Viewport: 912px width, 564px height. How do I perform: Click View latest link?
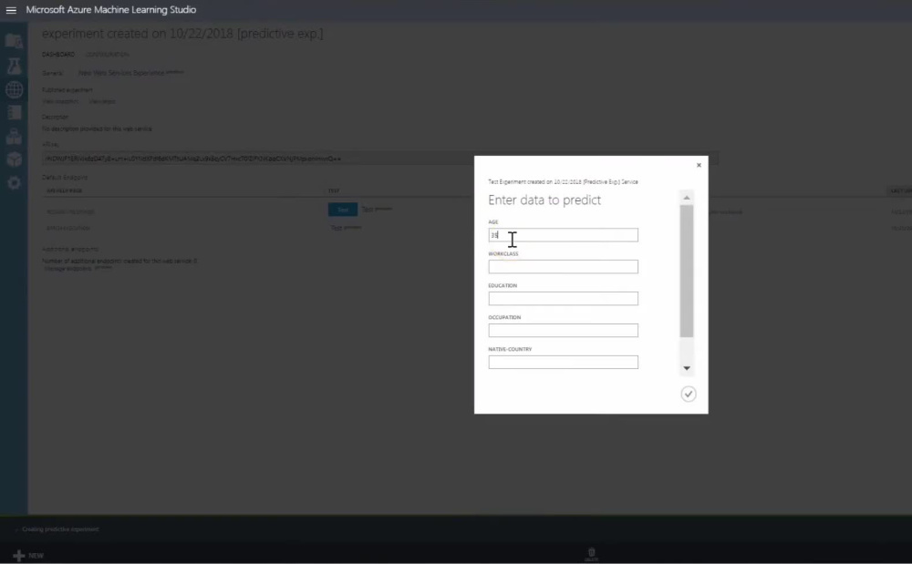click(x=102, y=102)
